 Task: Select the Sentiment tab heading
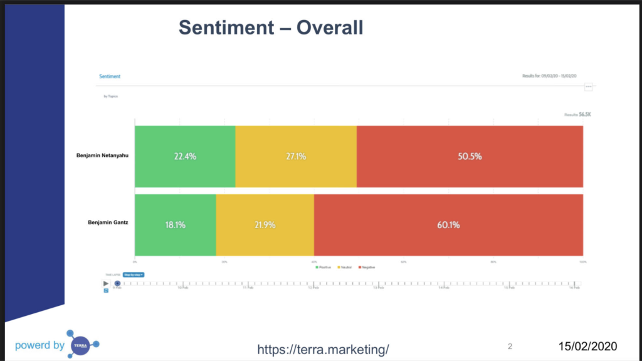[110, 76]
